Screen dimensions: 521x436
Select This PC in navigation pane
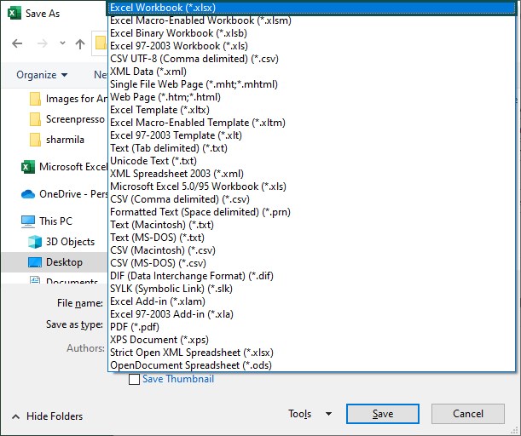pos(47,221)
